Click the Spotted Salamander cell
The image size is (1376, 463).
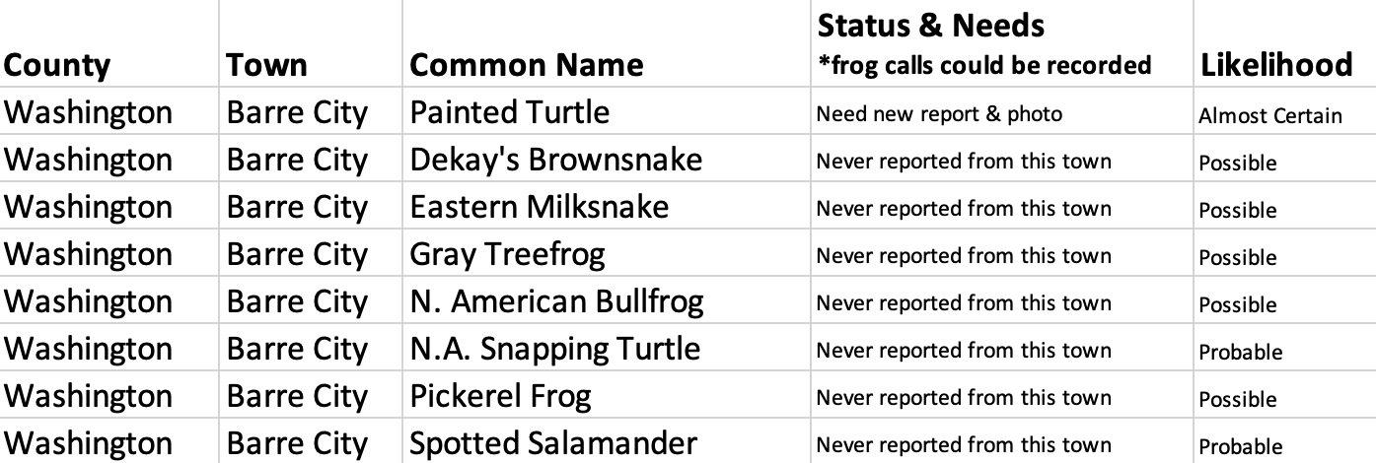[x=552, y=443]
